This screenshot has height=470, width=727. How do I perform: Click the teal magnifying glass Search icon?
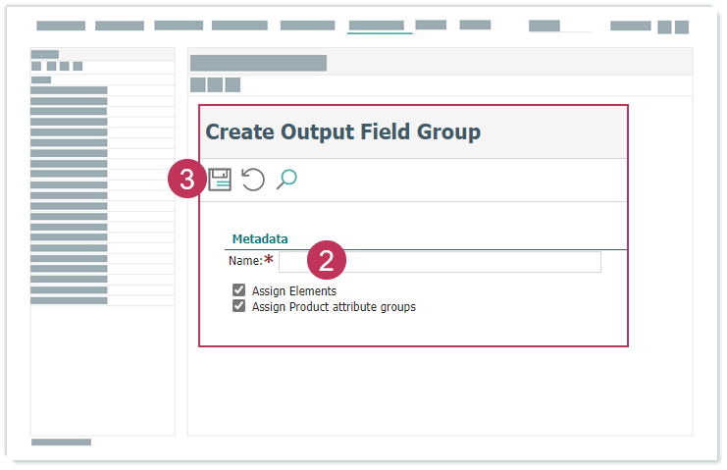click(286, 180)
